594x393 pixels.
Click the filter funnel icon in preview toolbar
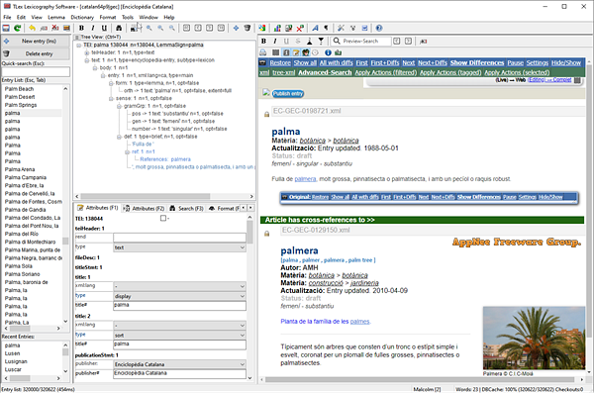pyautogui.click(x=321, y=42)
